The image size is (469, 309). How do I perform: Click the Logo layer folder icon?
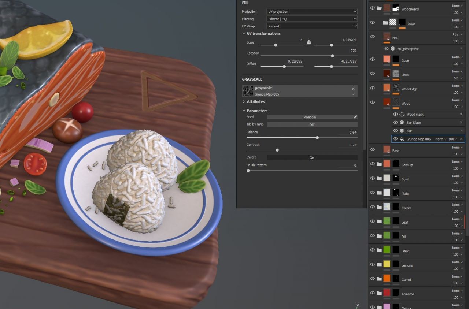coord(385,23)
